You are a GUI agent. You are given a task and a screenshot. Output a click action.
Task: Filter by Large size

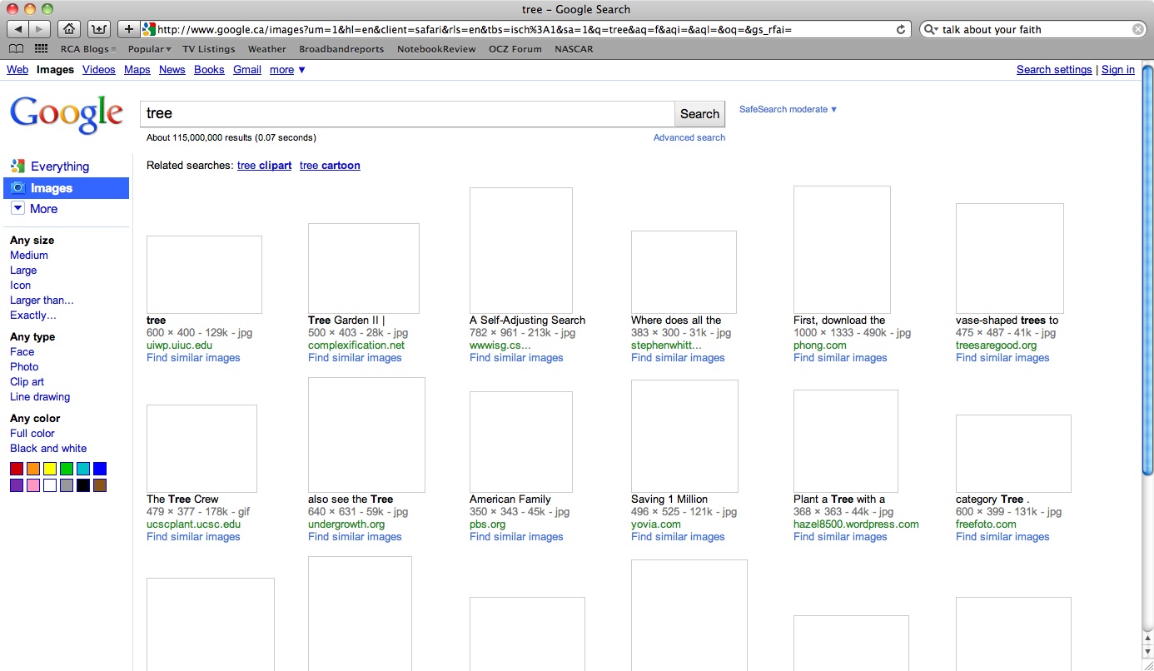tap(23, 271)
